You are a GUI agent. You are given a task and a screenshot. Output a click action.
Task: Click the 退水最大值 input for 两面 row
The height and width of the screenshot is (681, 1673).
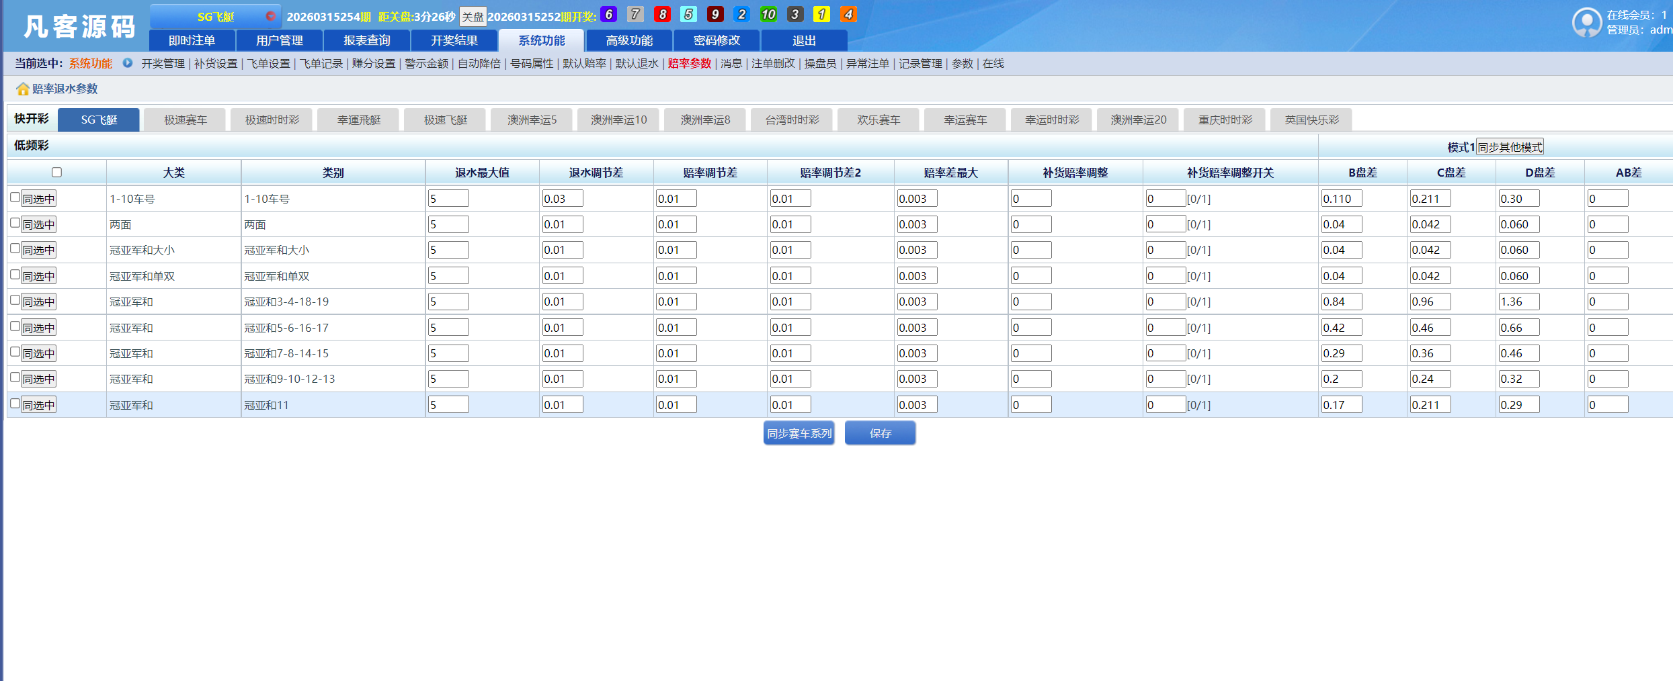click(448, 224)
